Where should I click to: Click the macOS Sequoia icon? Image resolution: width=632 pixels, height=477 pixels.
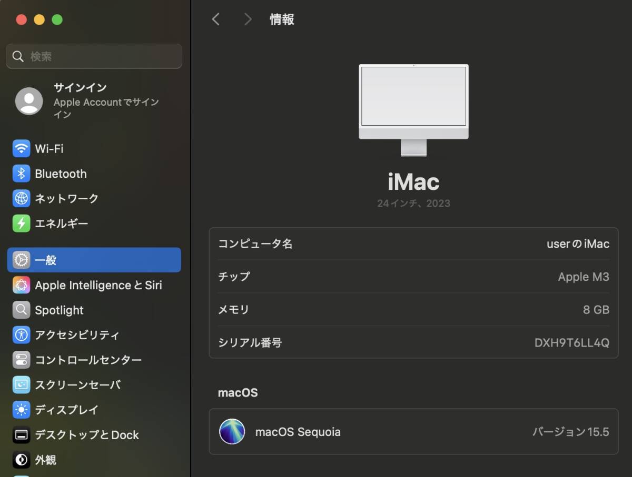coord(232,432)
